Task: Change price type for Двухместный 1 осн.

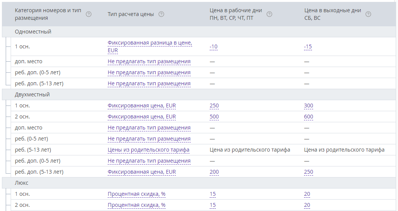Action: point(142,105)
